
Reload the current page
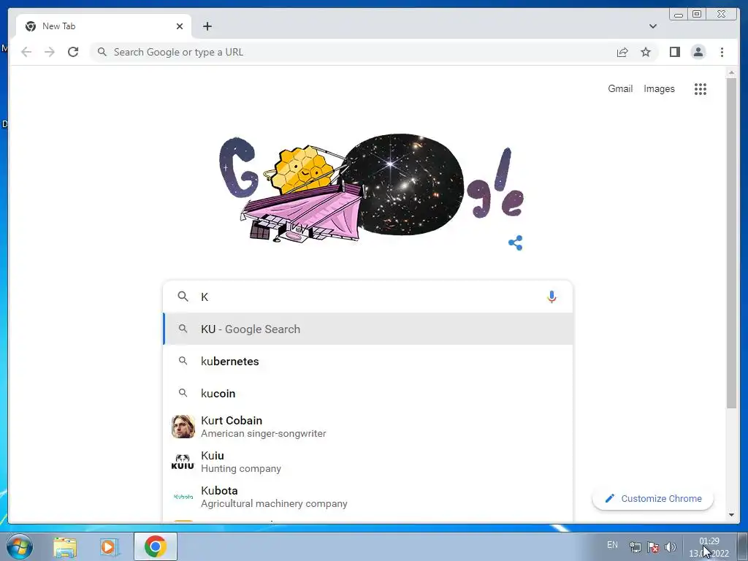[x=73, y=52]
